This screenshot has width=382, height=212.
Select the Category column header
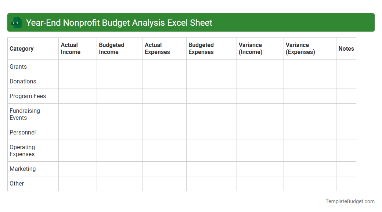pos(21,48)
